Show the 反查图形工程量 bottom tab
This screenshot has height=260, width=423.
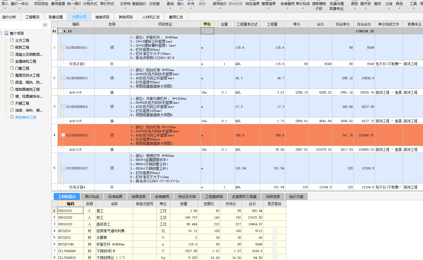tap(244, 196)
